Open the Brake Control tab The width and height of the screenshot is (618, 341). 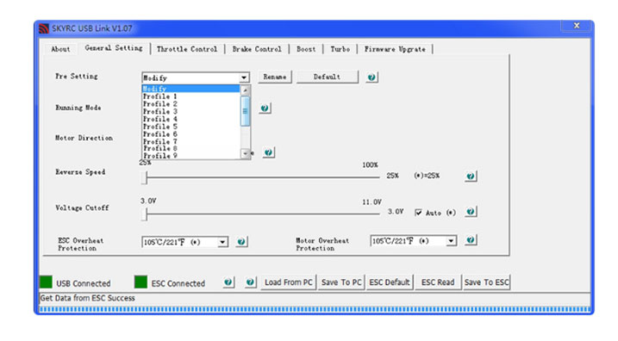pyautogui.click(x=257, y=49)
